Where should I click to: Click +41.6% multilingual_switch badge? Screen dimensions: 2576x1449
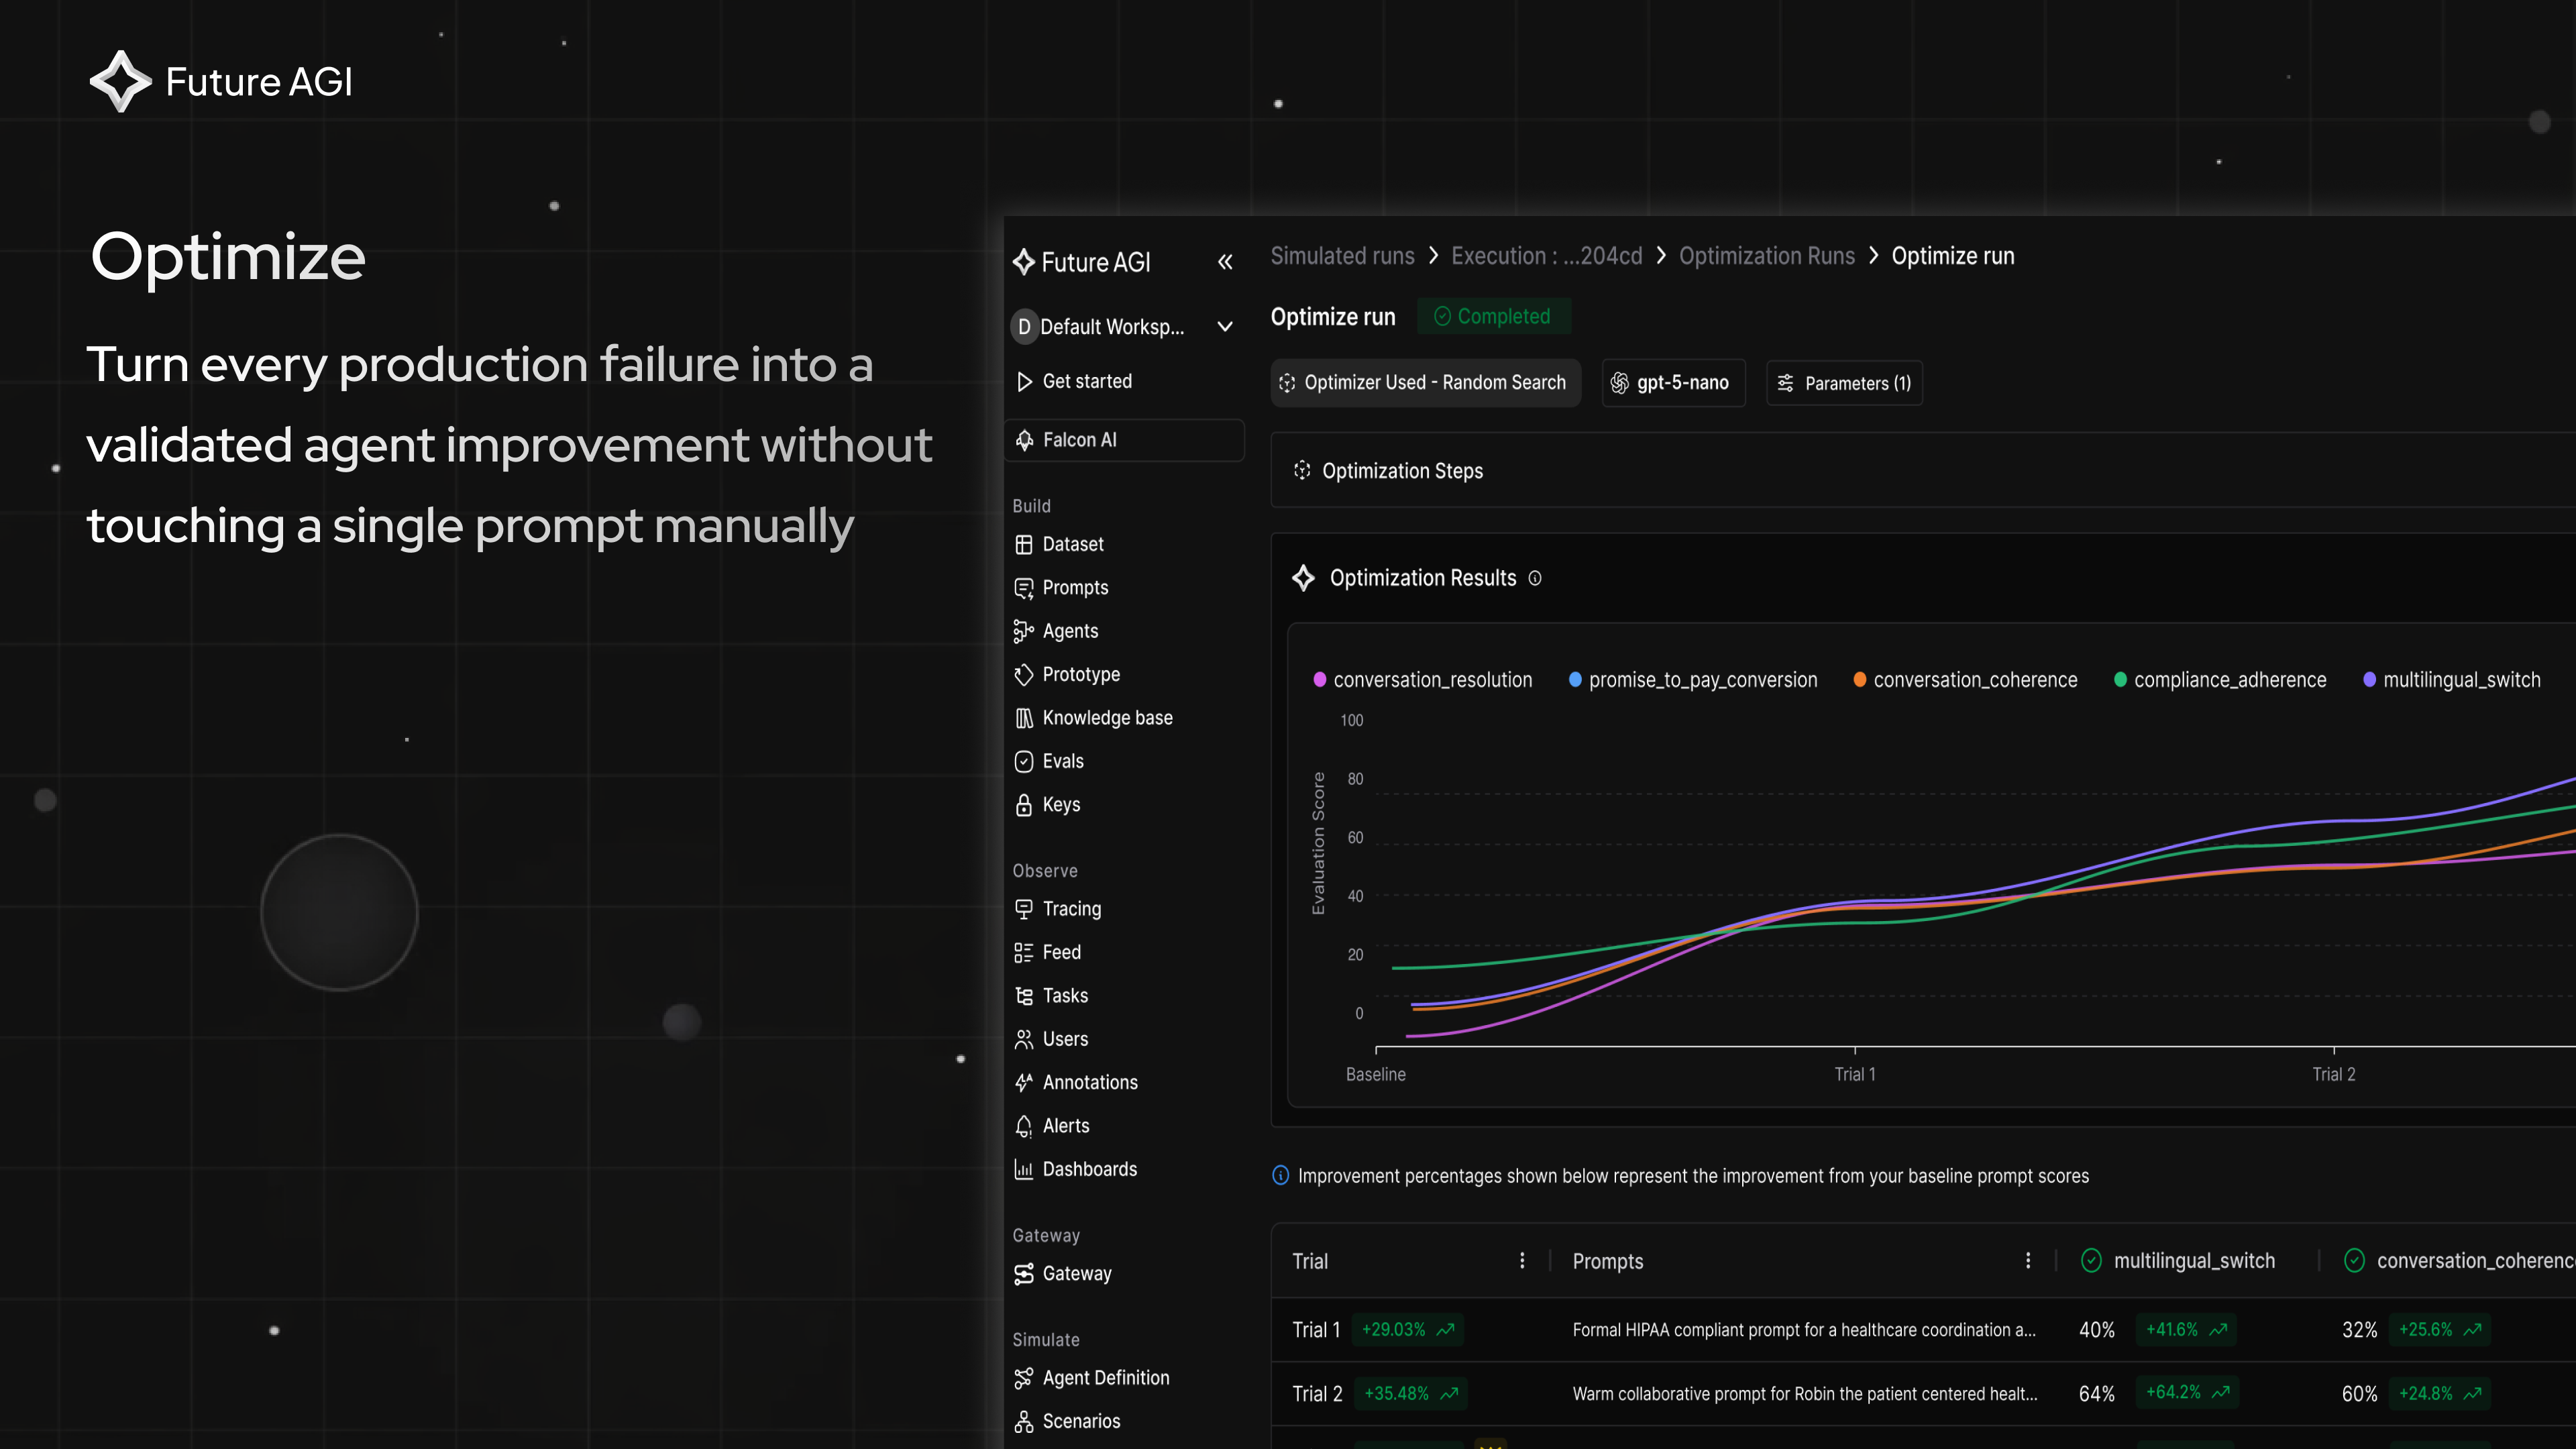pos(2186,1330)
